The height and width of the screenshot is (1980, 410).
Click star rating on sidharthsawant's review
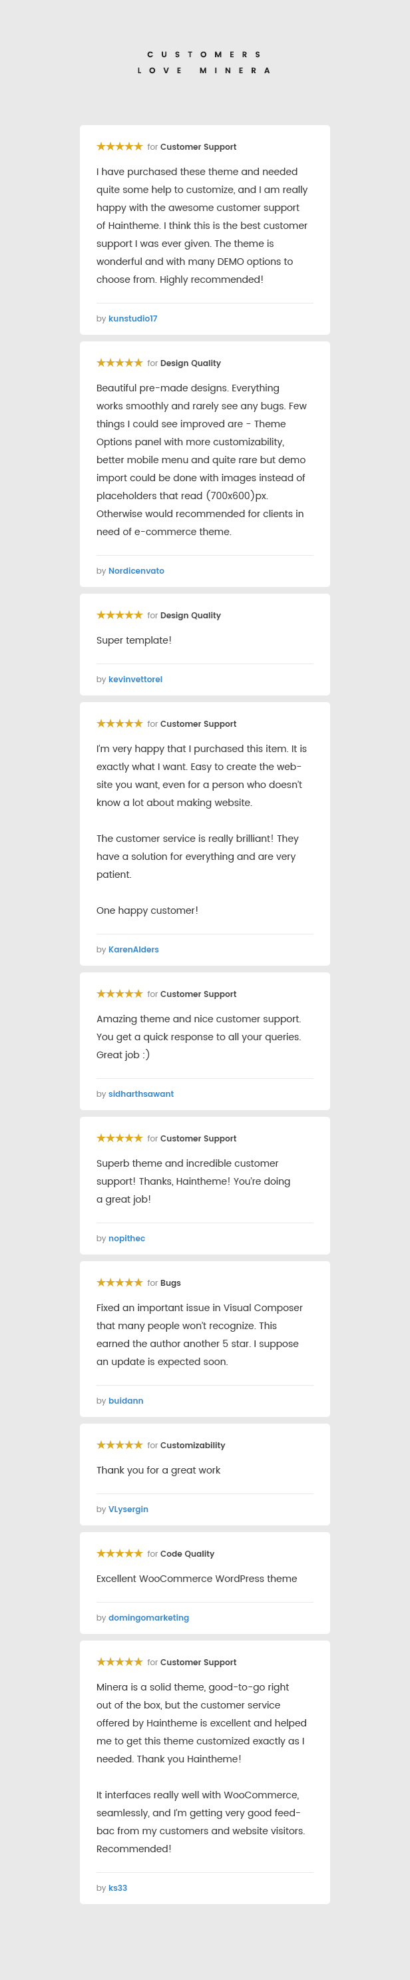tap(119, 994)
